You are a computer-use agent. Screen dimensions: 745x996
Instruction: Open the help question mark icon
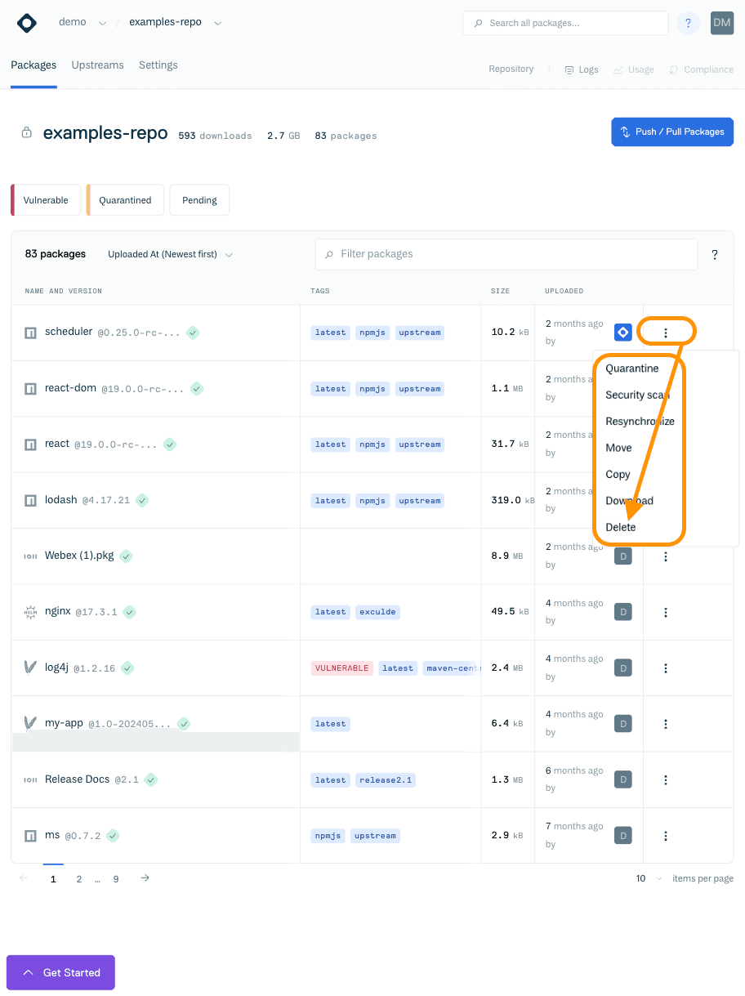point(688,23)
